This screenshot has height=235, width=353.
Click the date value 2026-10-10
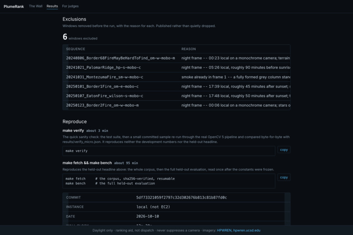pyautogui.click(x=148, y=216)
